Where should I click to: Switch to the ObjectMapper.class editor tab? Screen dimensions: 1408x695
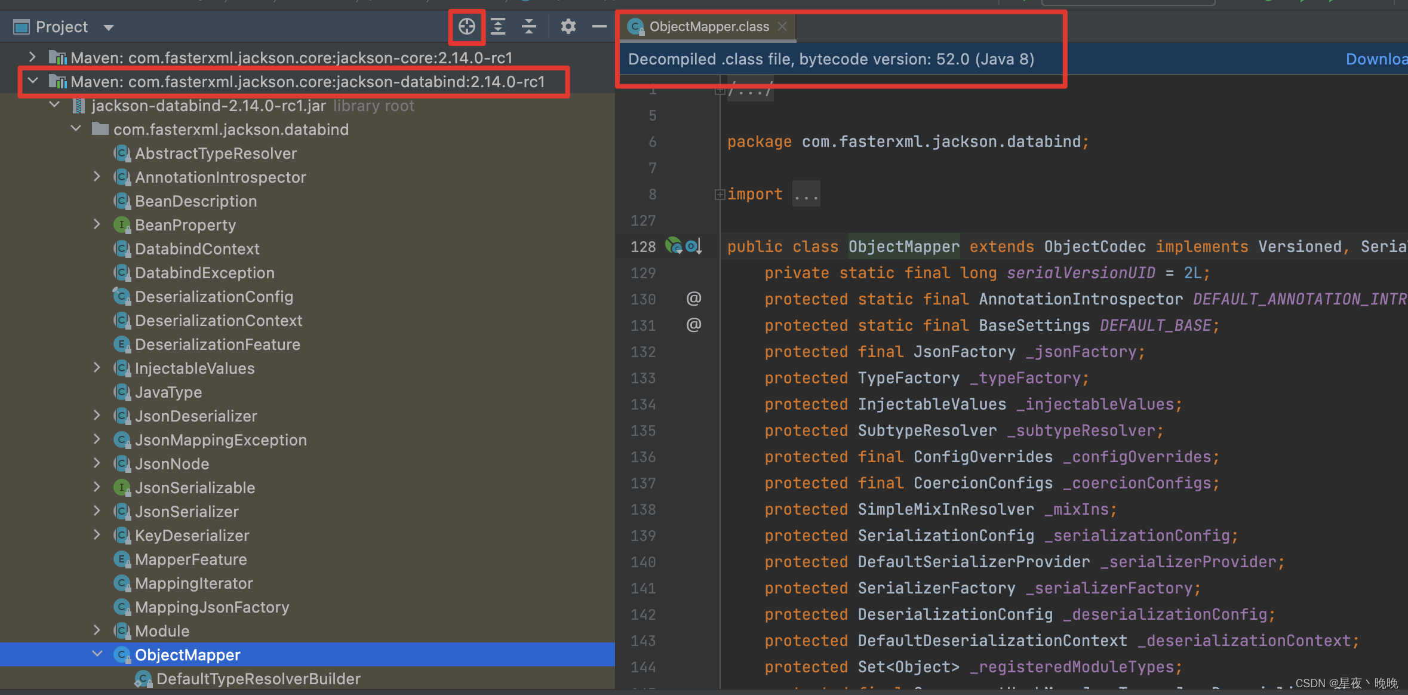pos(709,27)
